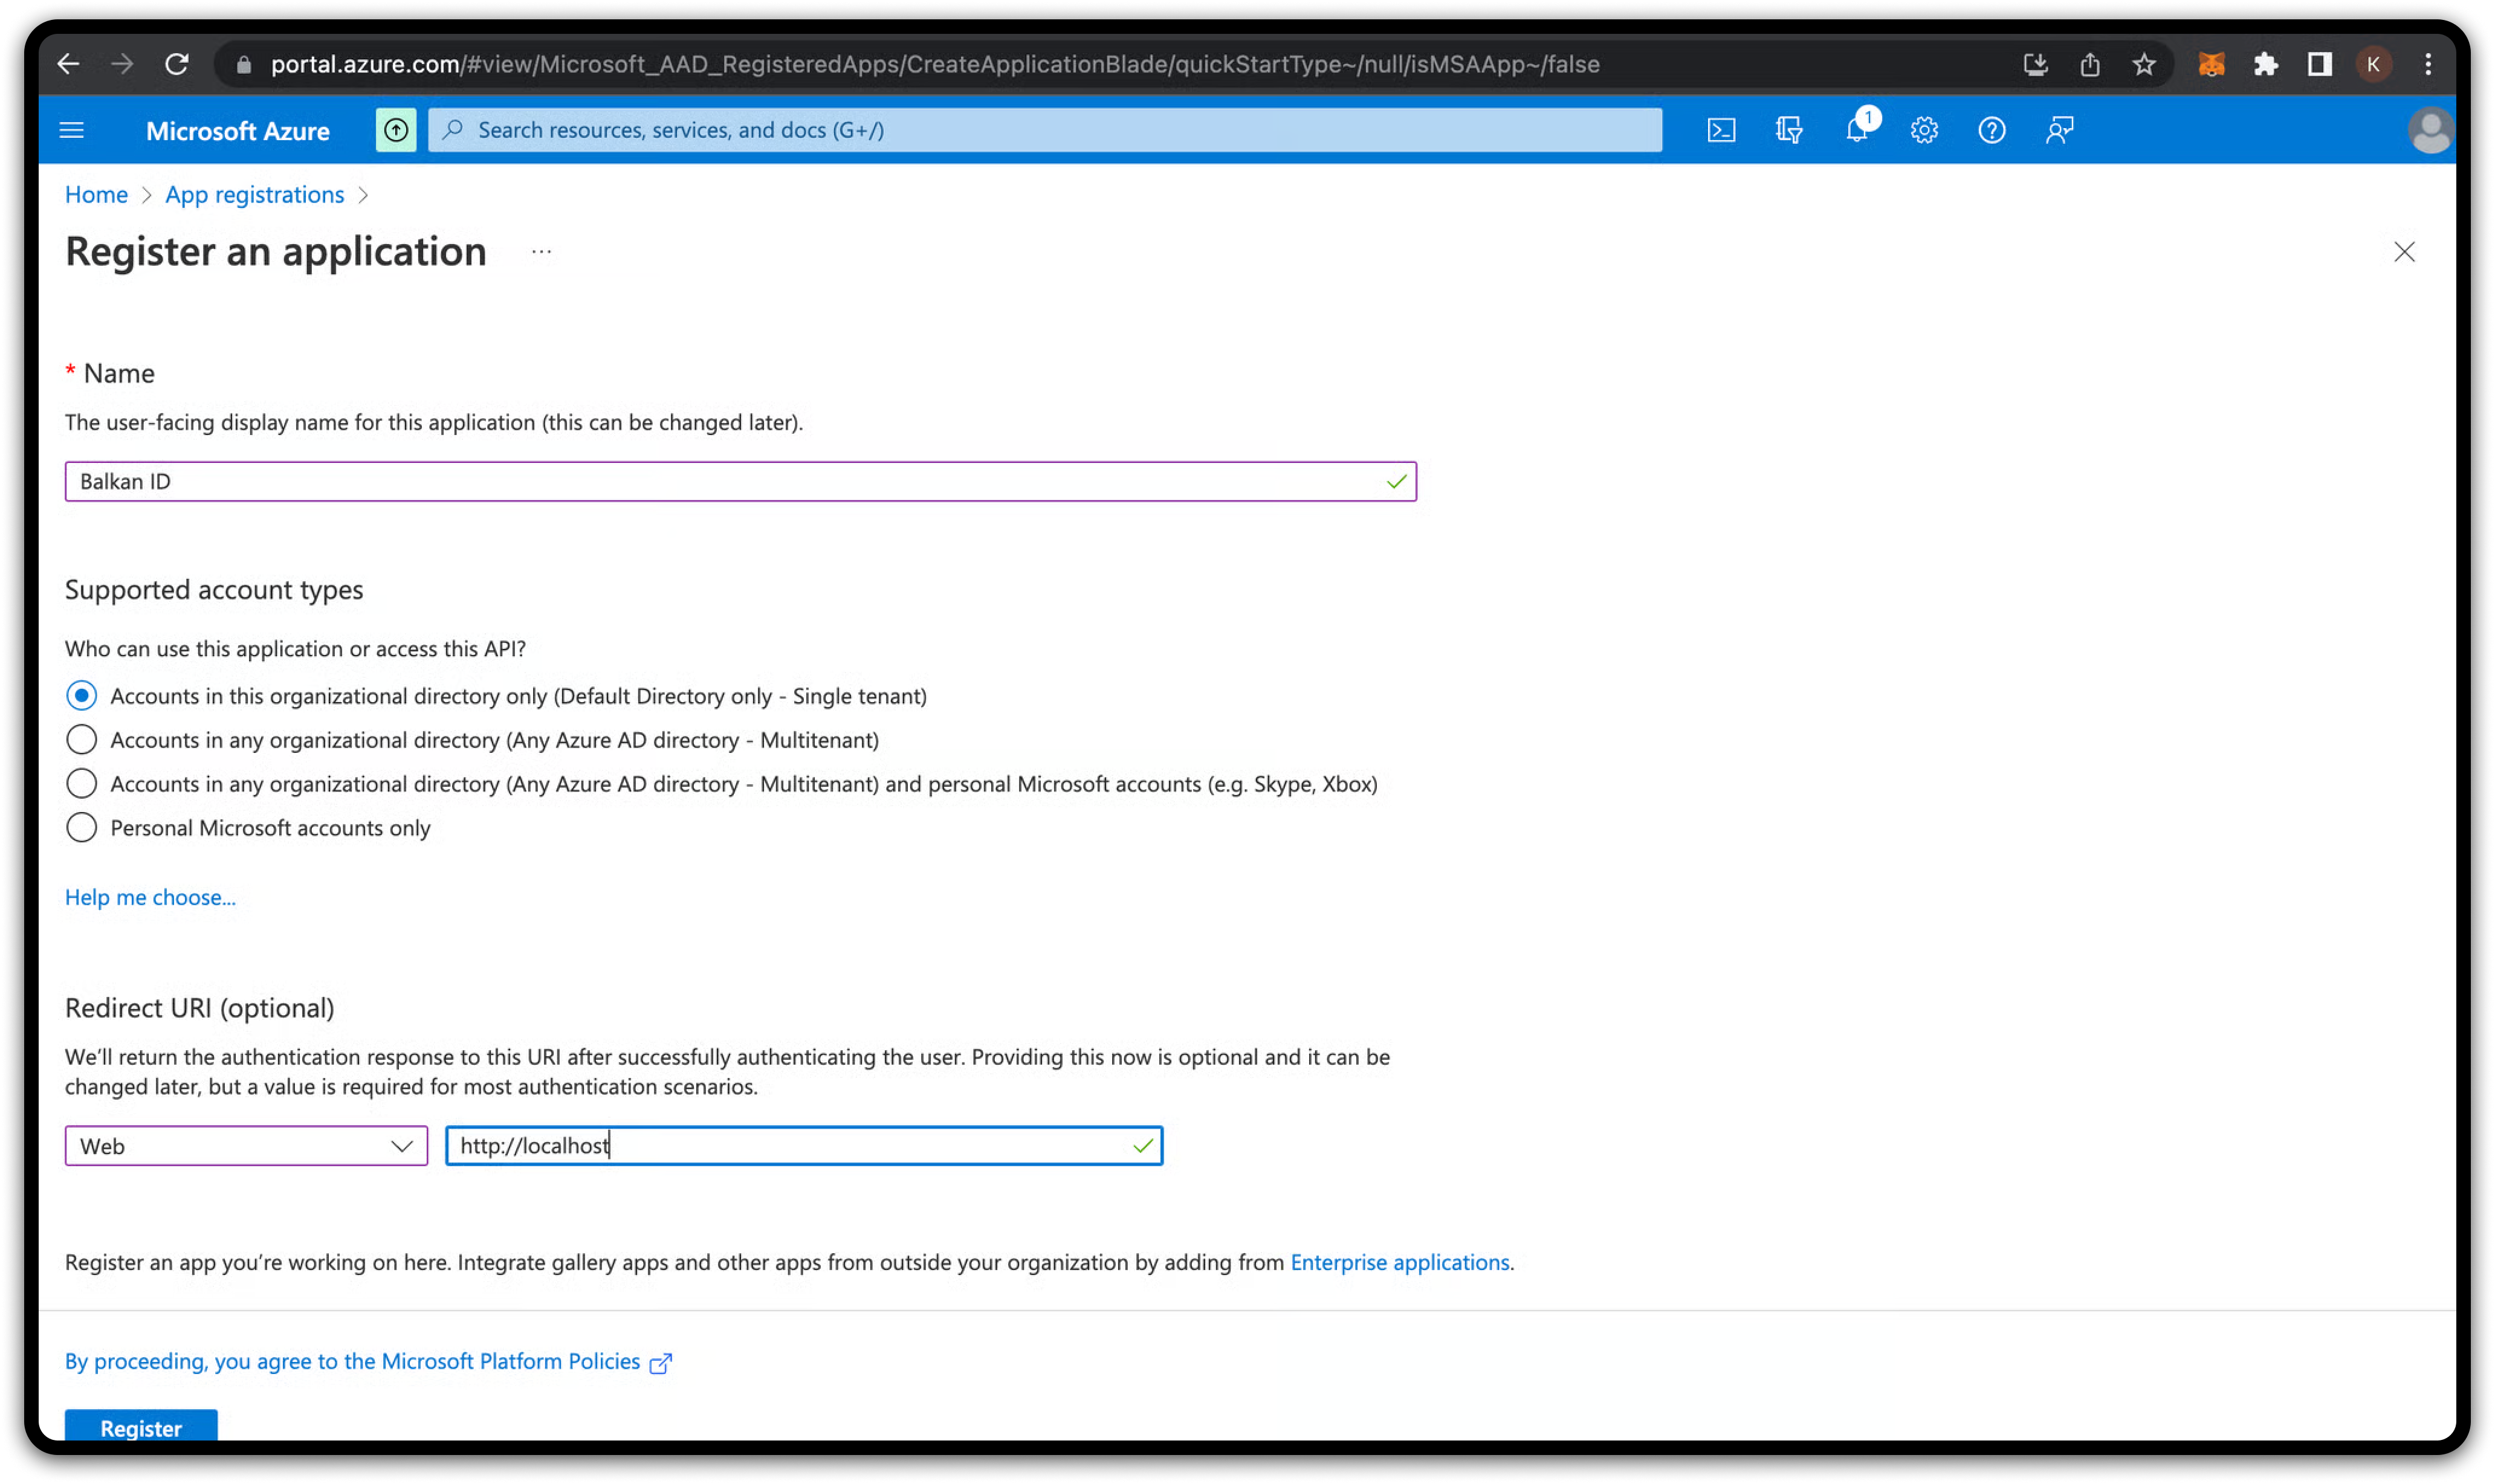Open the Enterprise applications link
The image size is (2495, 1484).
click(1399, 1262)
